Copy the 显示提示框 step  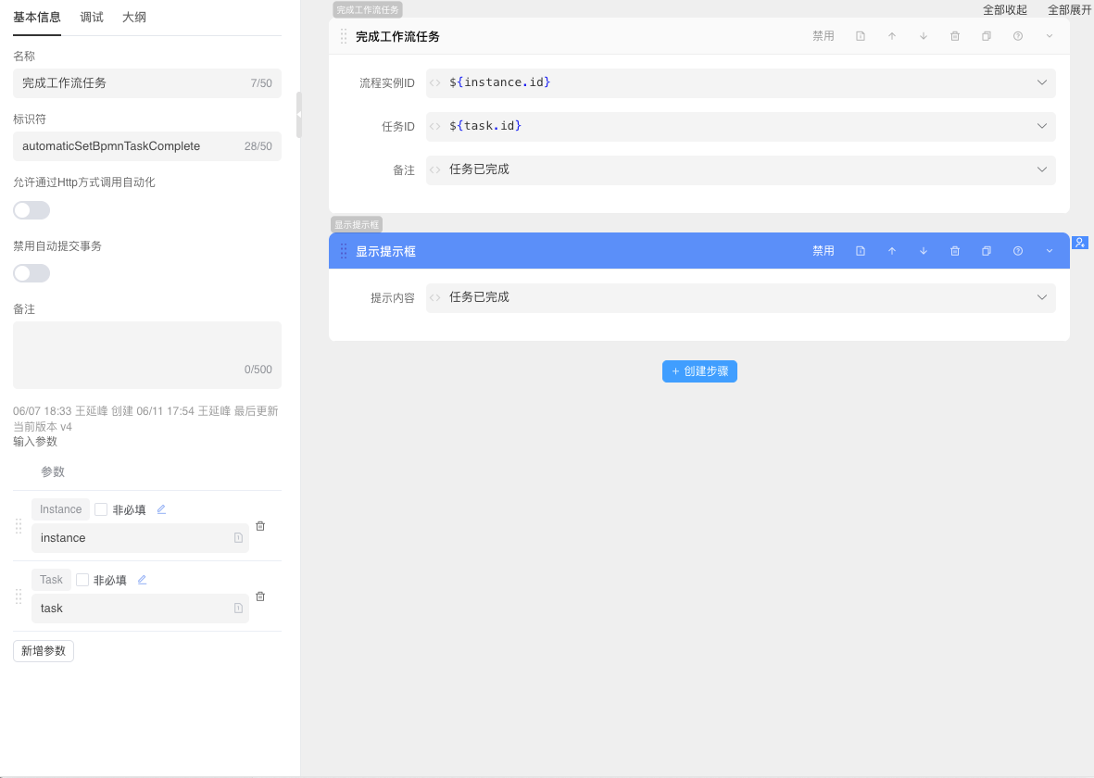click(x=987, y=251)
